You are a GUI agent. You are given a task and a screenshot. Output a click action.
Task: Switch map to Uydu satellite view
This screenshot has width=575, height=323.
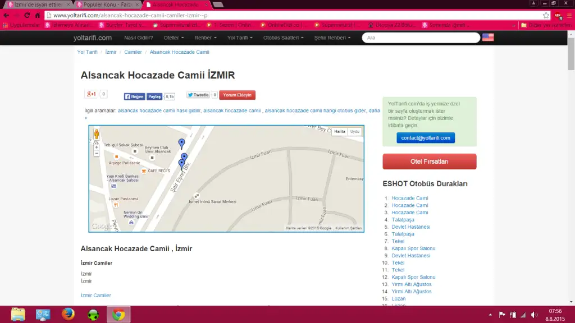[x=355, y=132]
